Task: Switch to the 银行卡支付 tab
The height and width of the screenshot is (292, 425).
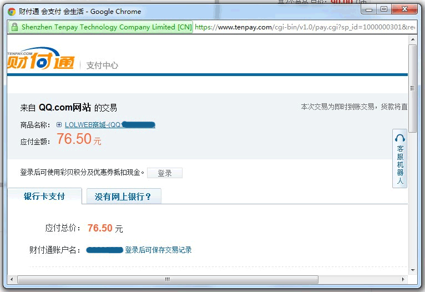Action: point(44,197)
